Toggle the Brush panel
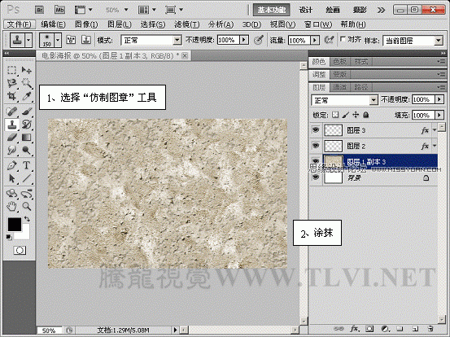The height and width of the screenshot is (337, 450). [71, 40]
